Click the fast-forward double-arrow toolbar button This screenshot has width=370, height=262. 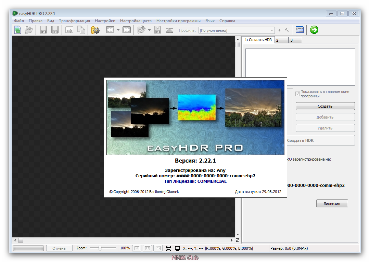(127, 30)
